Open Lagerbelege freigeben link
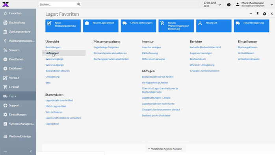Viewport: 275px width, 155px height. pos(106,47)
